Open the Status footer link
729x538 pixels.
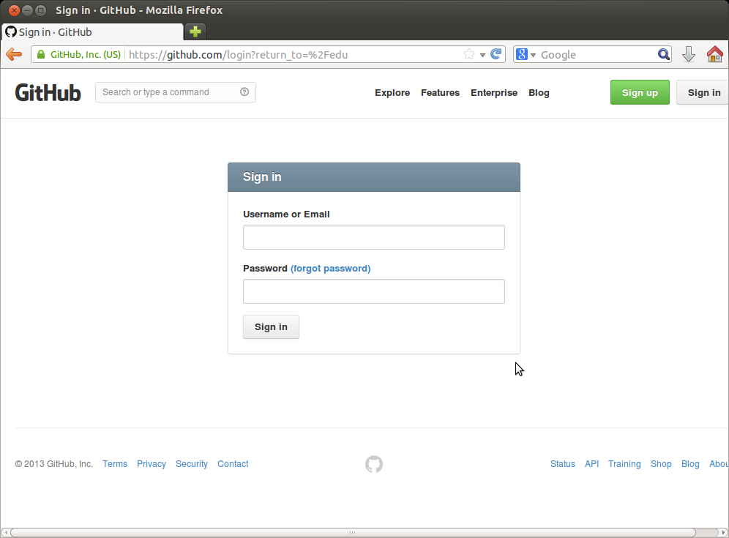click(x=563, y=463)
